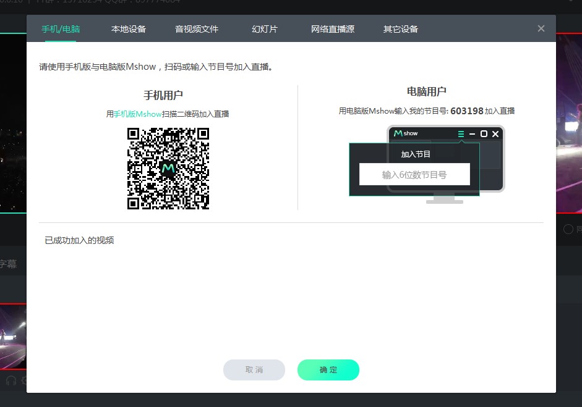Confirm with the 确定 button

pos(328,369)
